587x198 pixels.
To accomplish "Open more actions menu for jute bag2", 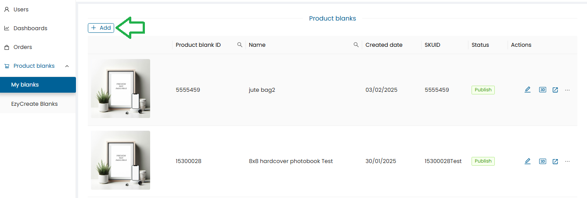I will point(567,90).
